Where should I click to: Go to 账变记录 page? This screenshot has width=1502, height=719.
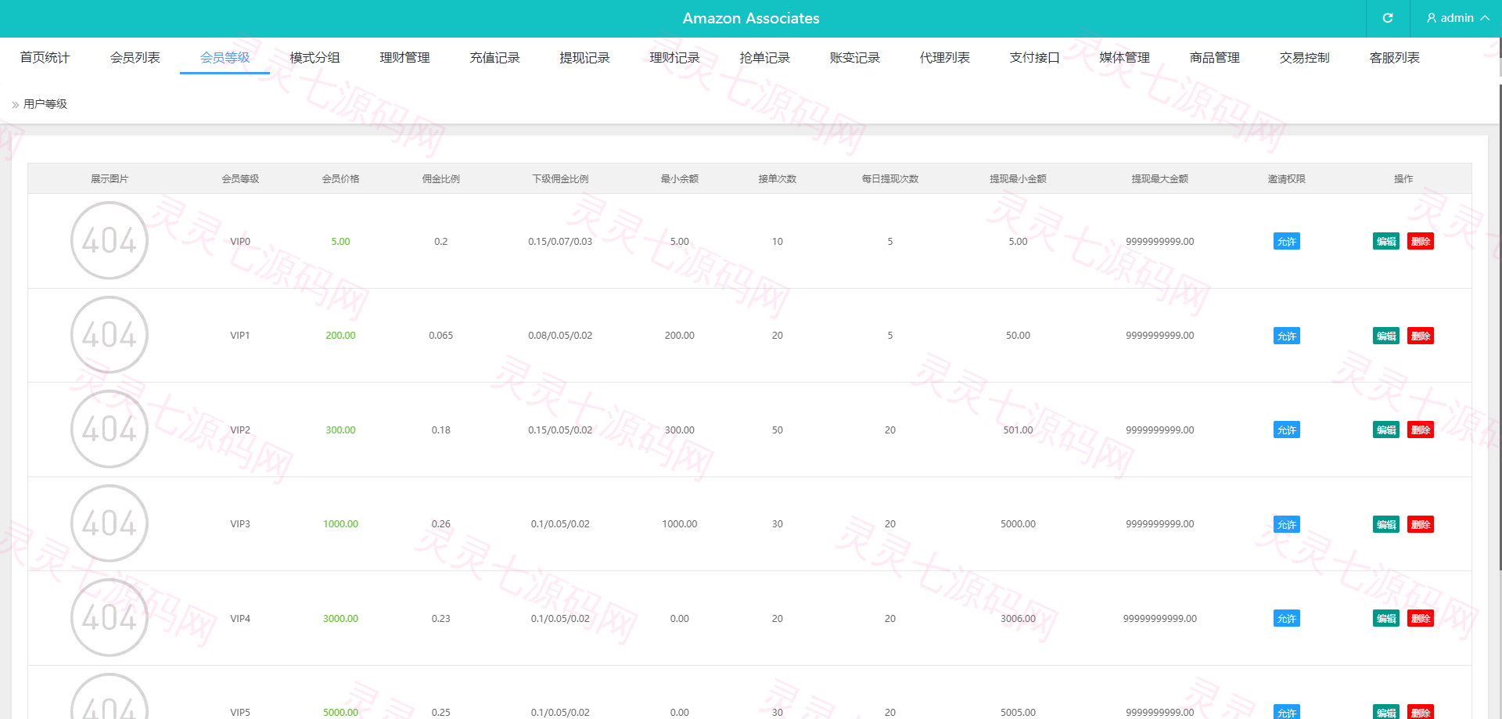pos(854,57)
